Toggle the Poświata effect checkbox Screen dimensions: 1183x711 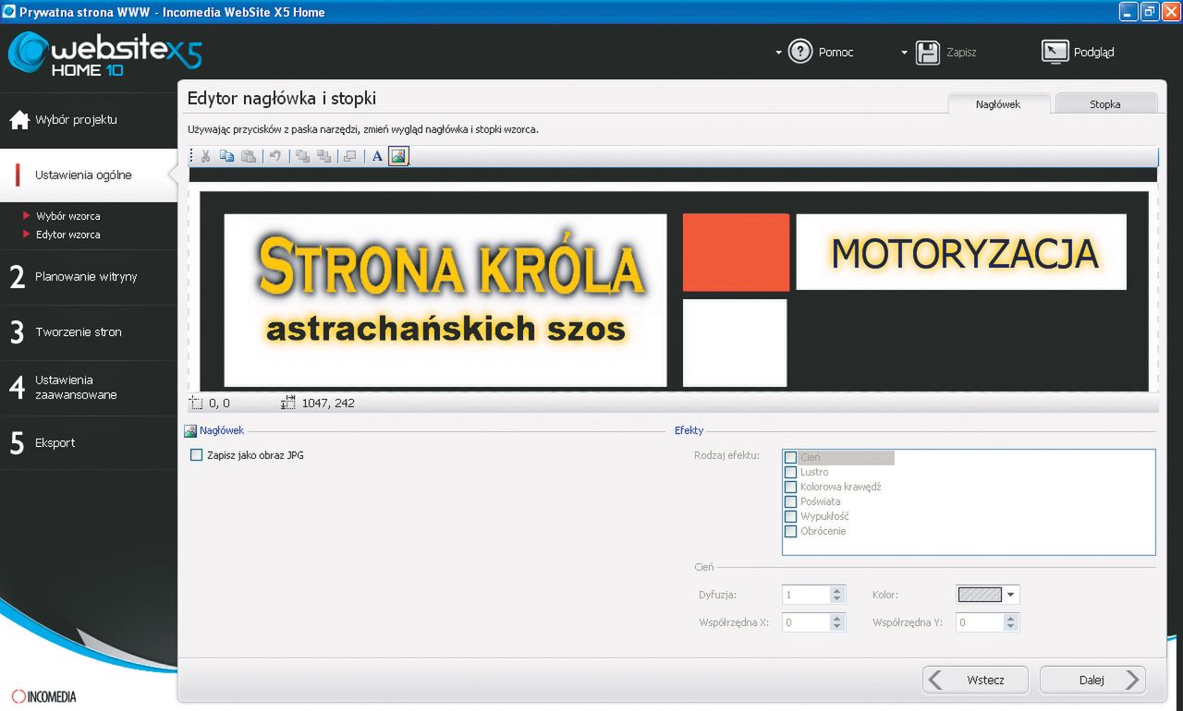coord(790,501)
